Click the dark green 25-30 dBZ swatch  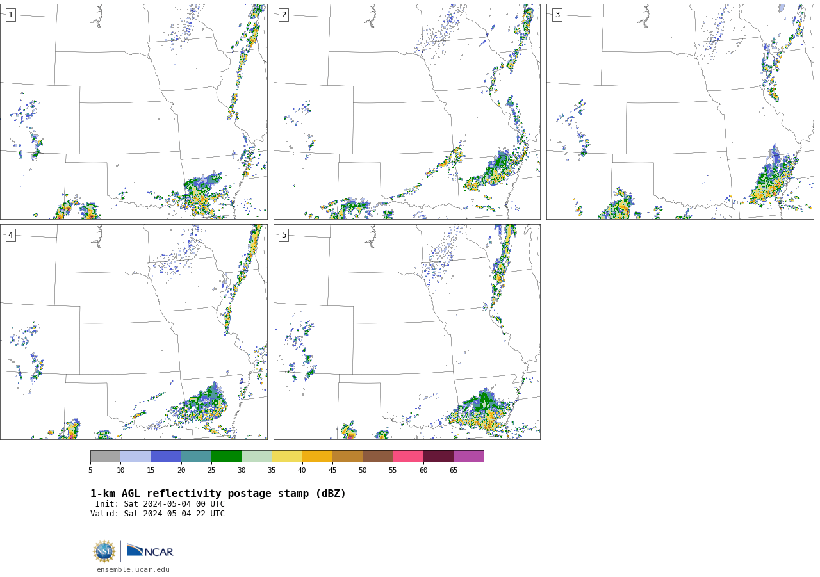tap(226, 456)
